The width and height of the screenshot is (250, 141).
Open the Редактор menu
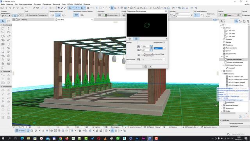click(x=10, y=4)
